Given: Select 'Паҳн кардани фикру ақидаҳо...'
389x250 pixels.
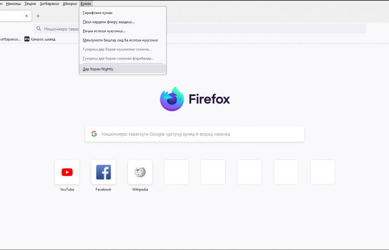Looking at the screenshot, I should [123, 22].
